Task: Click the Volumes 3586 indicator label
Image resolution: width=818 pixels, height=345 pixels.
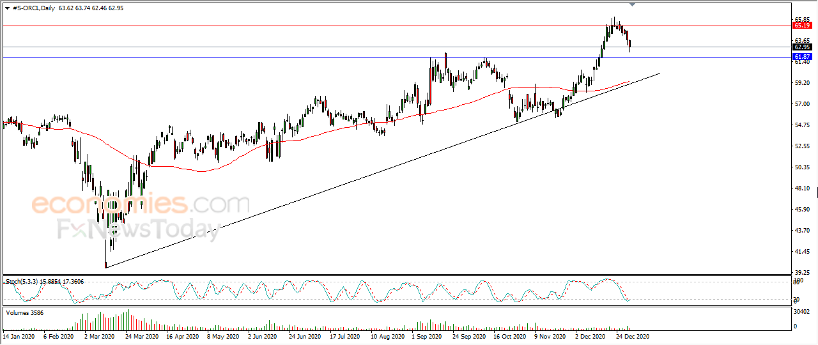Action: tap(24, 312)
